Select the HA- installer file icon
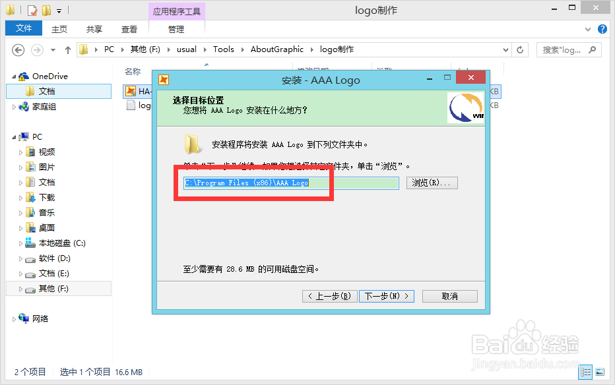 131,91
